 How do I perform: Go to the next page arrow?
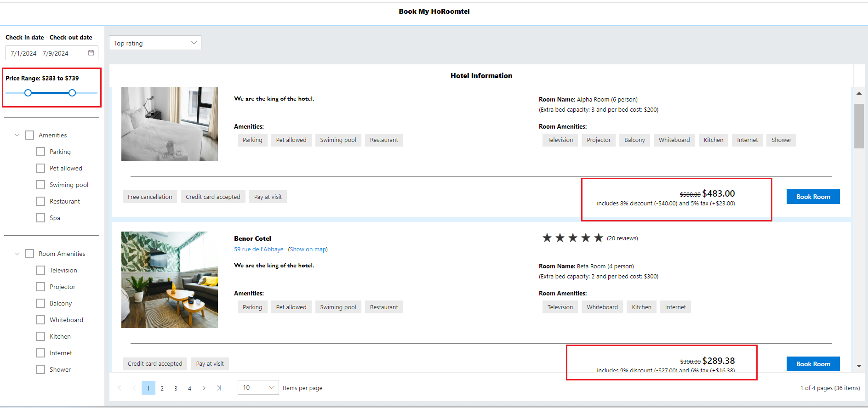(204, 388)
